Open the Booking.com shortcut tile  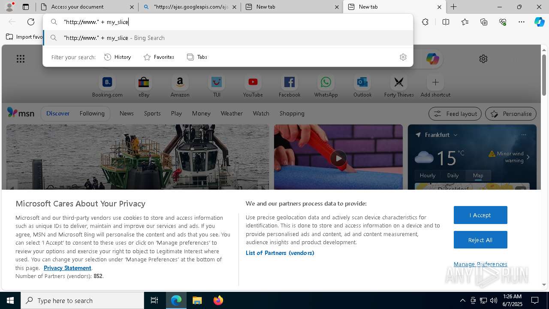tap(107, 86)
